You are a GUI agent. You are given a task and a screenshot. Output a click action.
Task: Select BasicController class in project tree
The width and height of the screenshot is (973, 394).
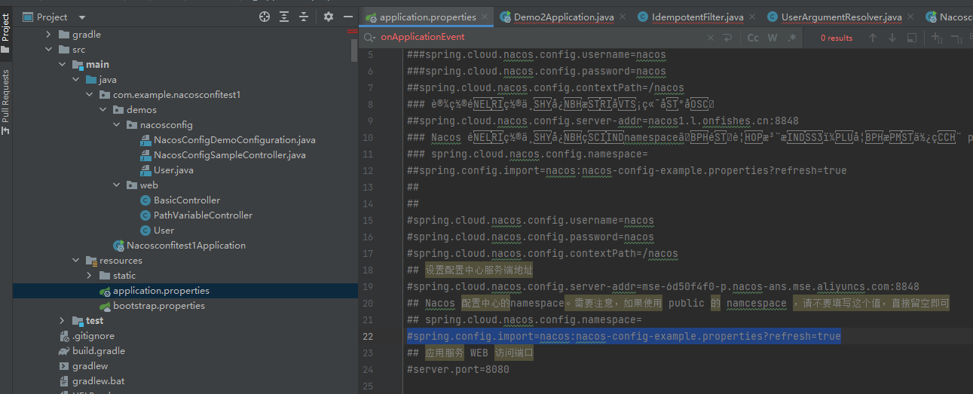tap(187, 200)
